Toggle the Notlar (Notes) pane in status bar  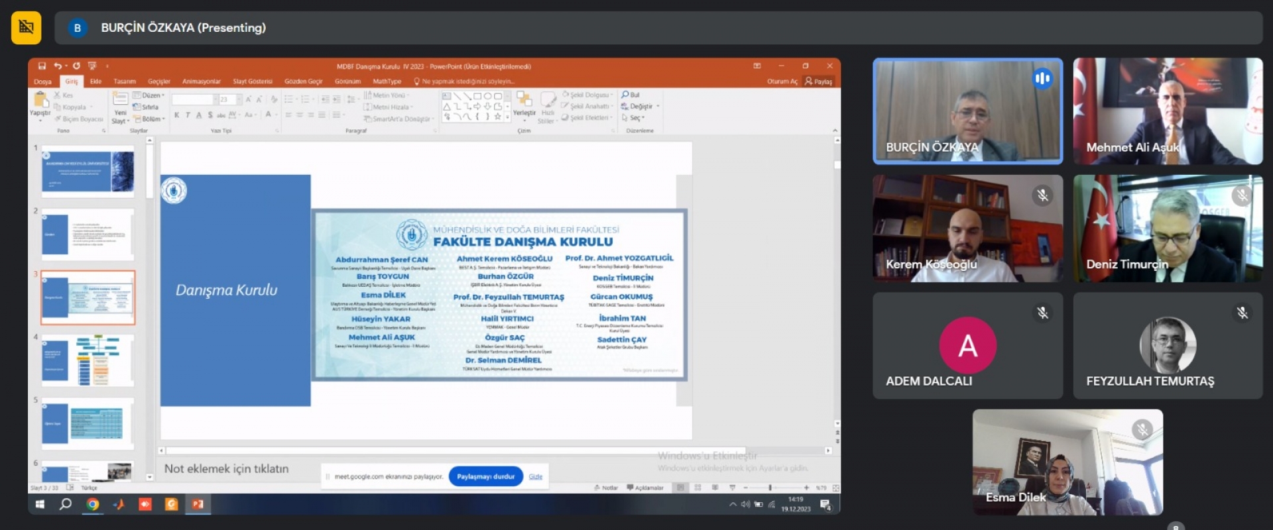[x=606, y=488]
